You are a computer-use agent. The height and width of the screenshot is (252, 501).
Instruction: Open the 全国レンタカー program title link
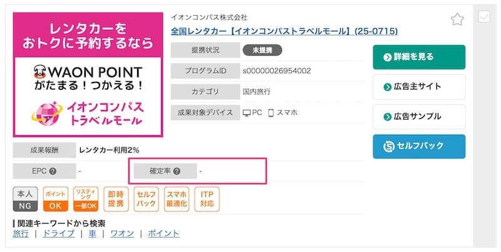pyautogui.click(x=284, y=31)
